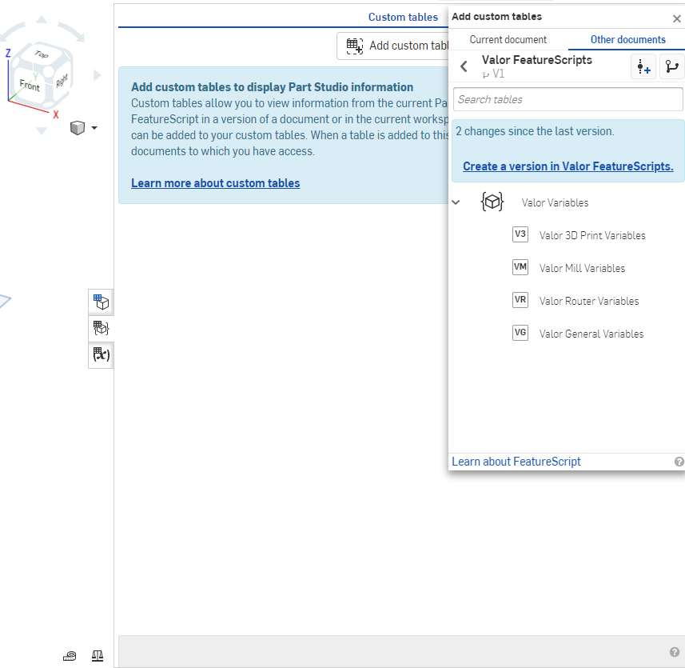Click the Valor FeatureScripts document title
685x668 pixels.
[x=536, y=60]
